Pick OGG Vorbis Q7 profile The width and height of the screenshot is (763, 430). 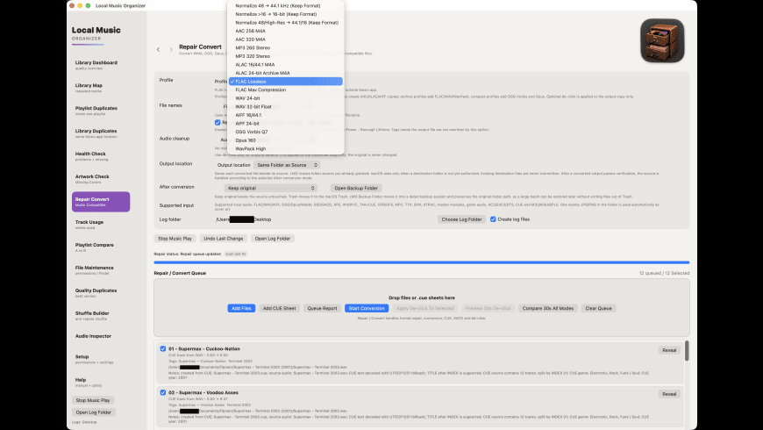click(286, 132)
